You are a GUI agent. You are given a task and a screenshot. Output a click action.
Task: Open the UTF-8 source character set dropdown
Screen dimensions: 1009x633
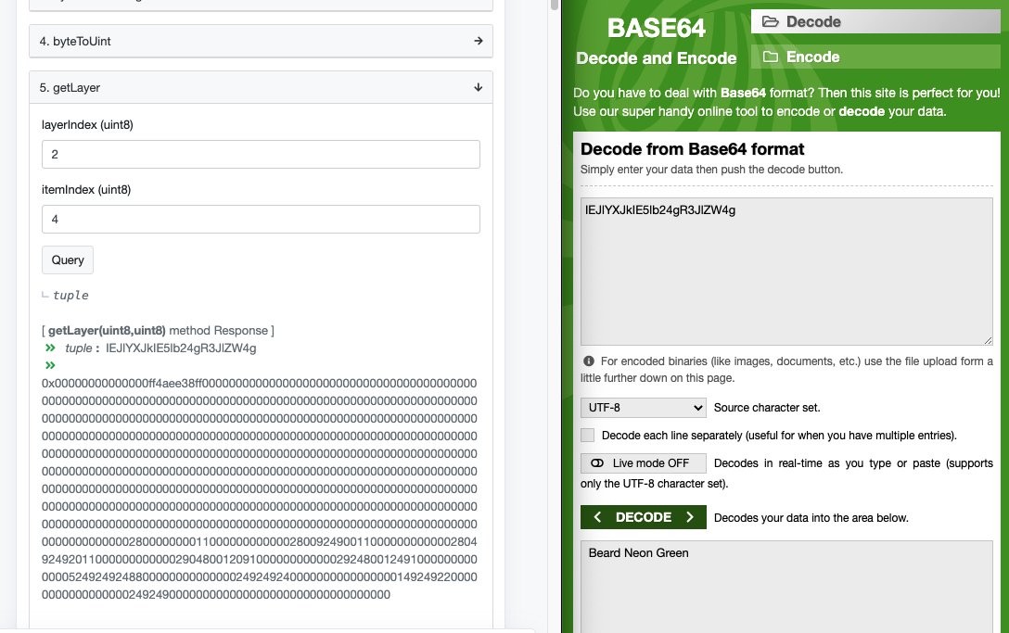coord(643,407)
